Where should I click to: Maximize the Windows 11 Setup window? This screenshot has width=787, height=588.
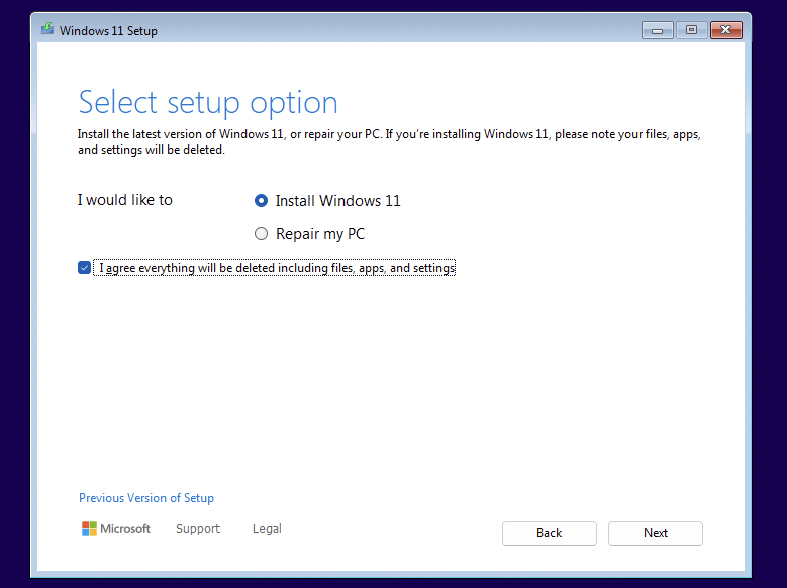[x=691, y=30]
